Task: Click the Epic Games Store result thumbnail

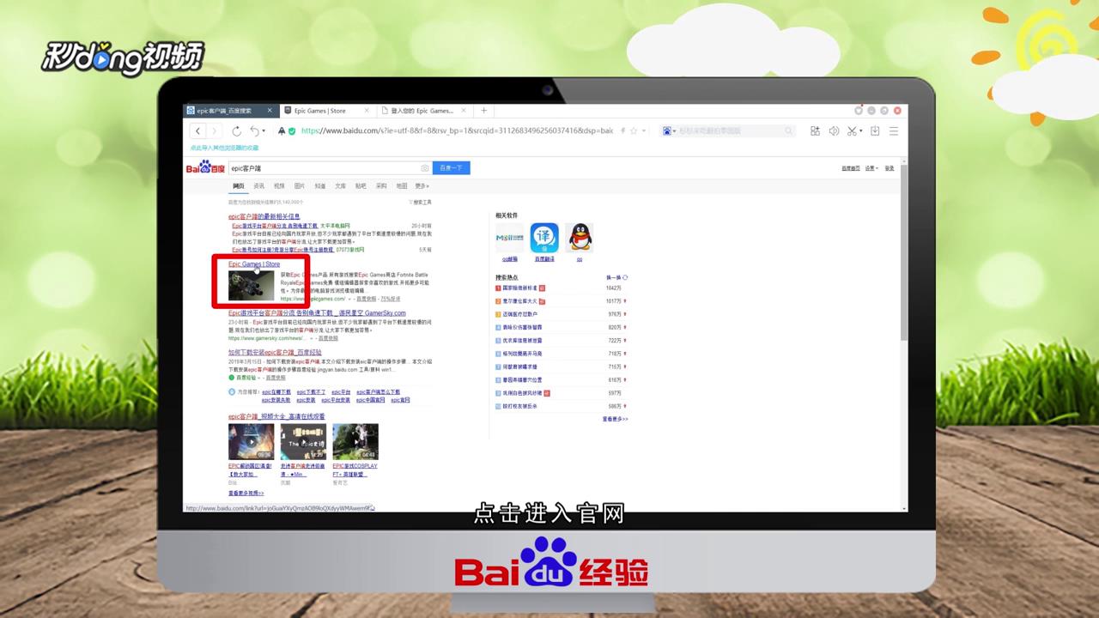Action: click(x=252, y=286)
